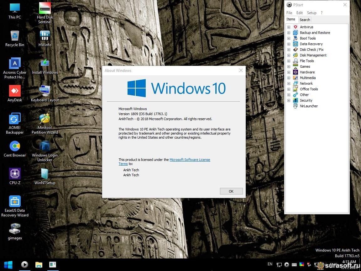The image size is (361, 271).
Task: Close the PStart window
Action: pos(345,5)
